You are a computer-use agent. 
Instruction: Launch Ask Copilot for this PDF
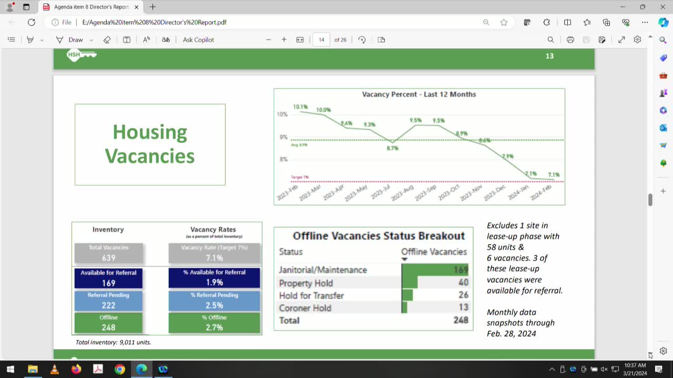pos(198,39)
